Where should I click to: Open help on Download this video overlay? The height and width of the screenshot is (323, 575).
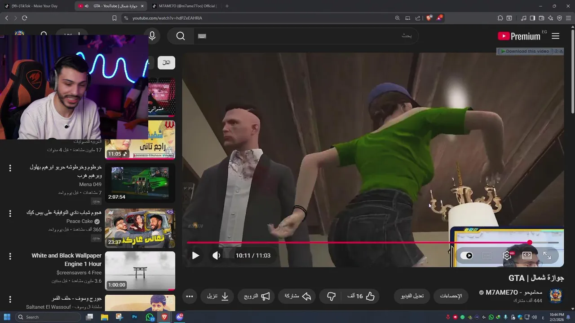(556, 51)
